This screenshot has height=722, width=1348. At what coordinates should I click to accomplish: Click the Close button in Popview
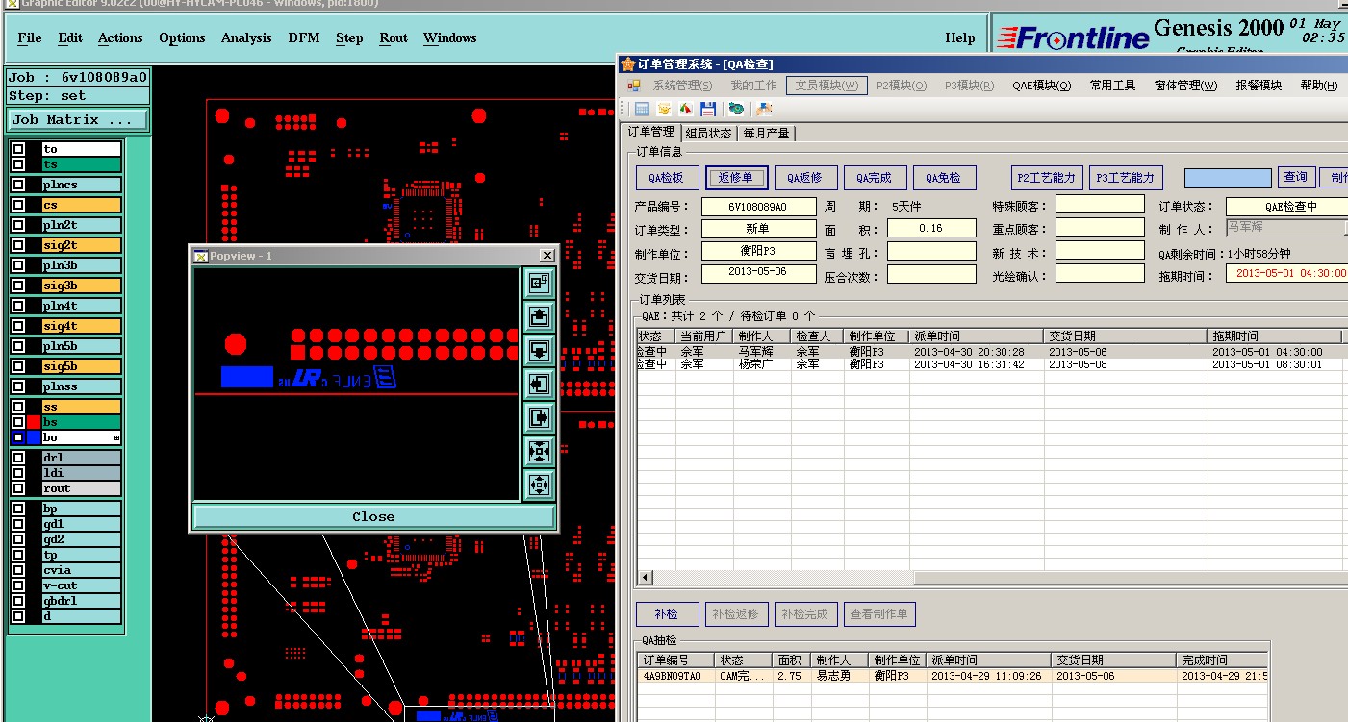(373, 516)
